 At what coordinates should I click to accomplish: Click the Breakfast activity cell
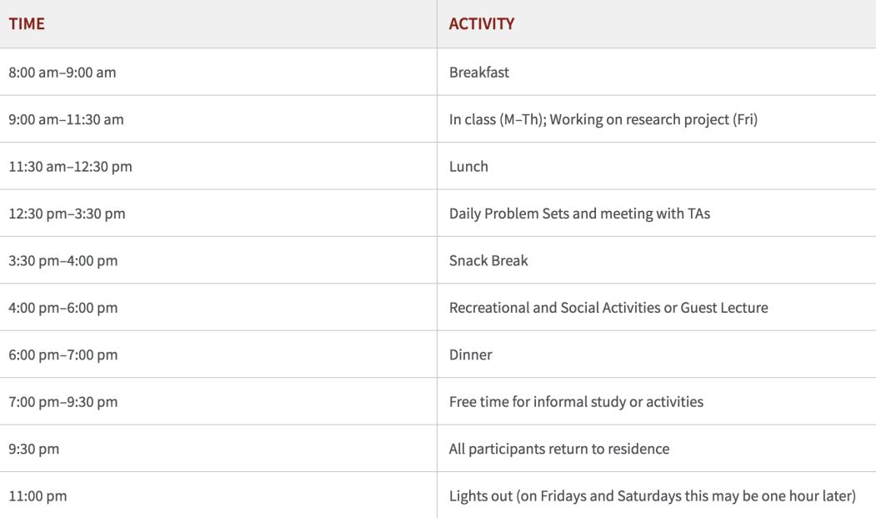[479, 73]
